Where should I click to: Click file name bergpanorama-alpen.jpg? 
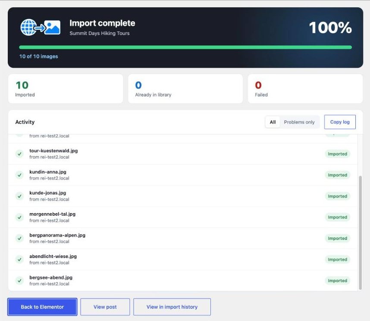(57, 235)
